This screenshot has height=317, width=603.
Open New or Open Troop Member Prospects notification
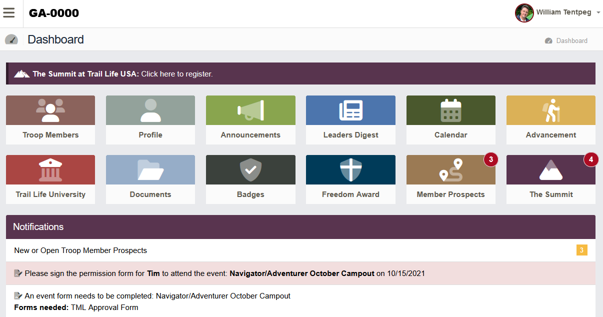click(x=300, y=250)
